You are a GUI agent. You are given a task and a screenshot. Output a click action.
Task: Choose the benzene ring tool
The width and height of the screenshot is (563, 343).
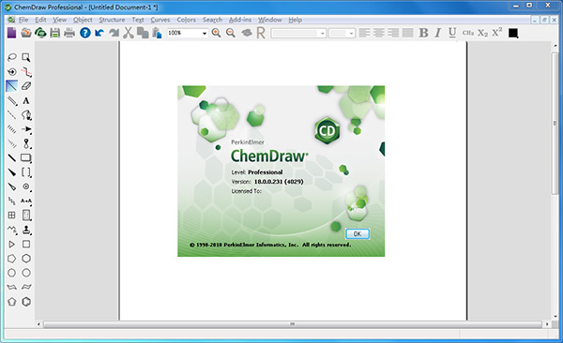pos(26,302)
